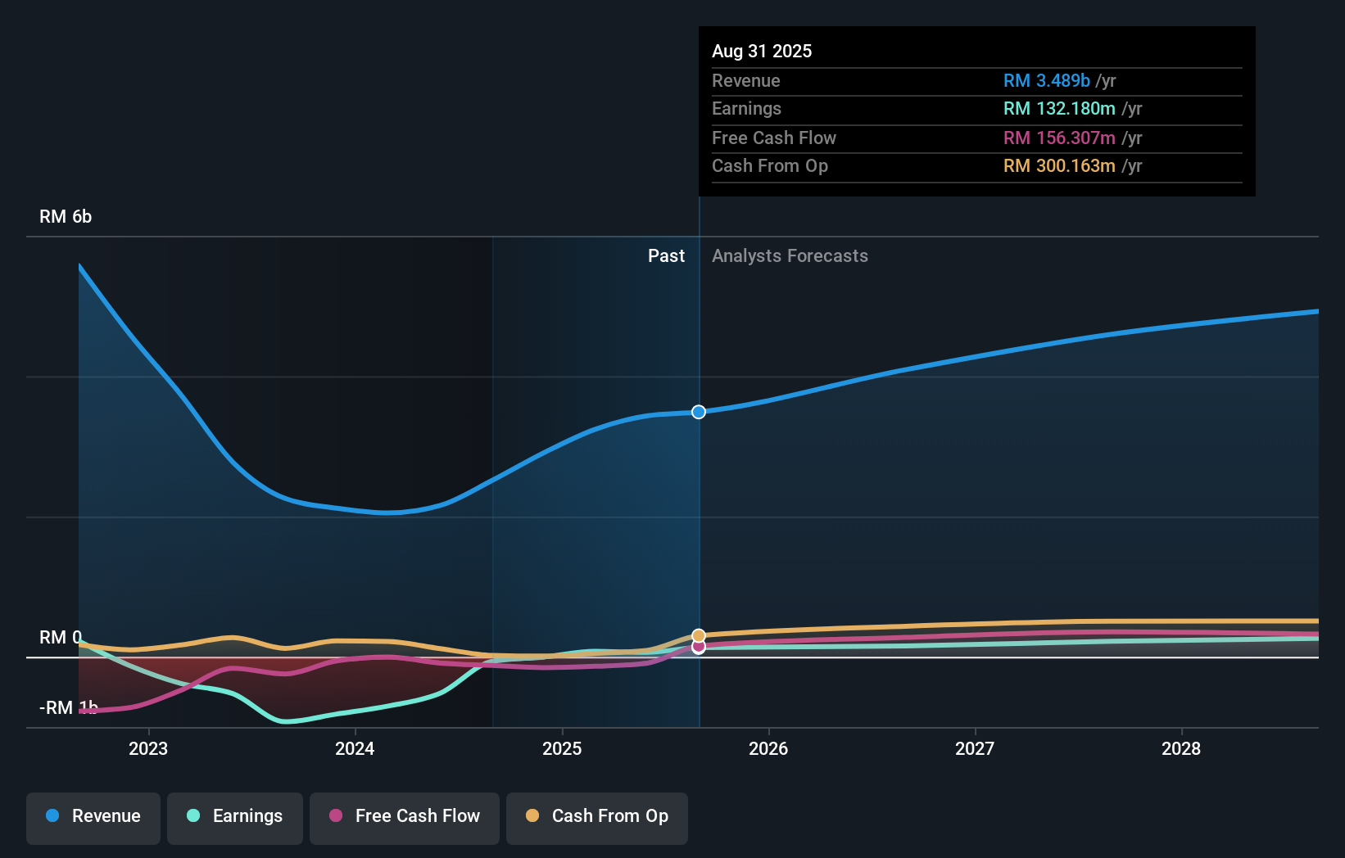Click the vertical timeline divider line
1345x858 pixels.
[699, 491]
